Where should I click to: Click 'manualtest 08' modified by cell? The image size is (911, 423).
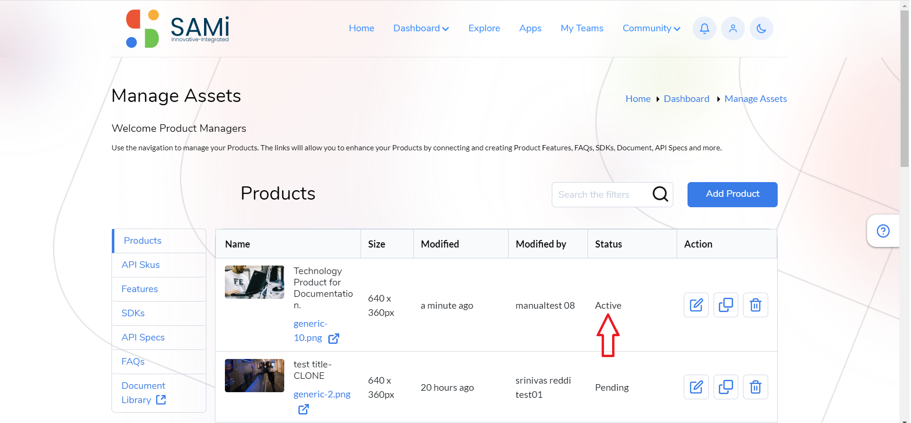pos(545,305)
